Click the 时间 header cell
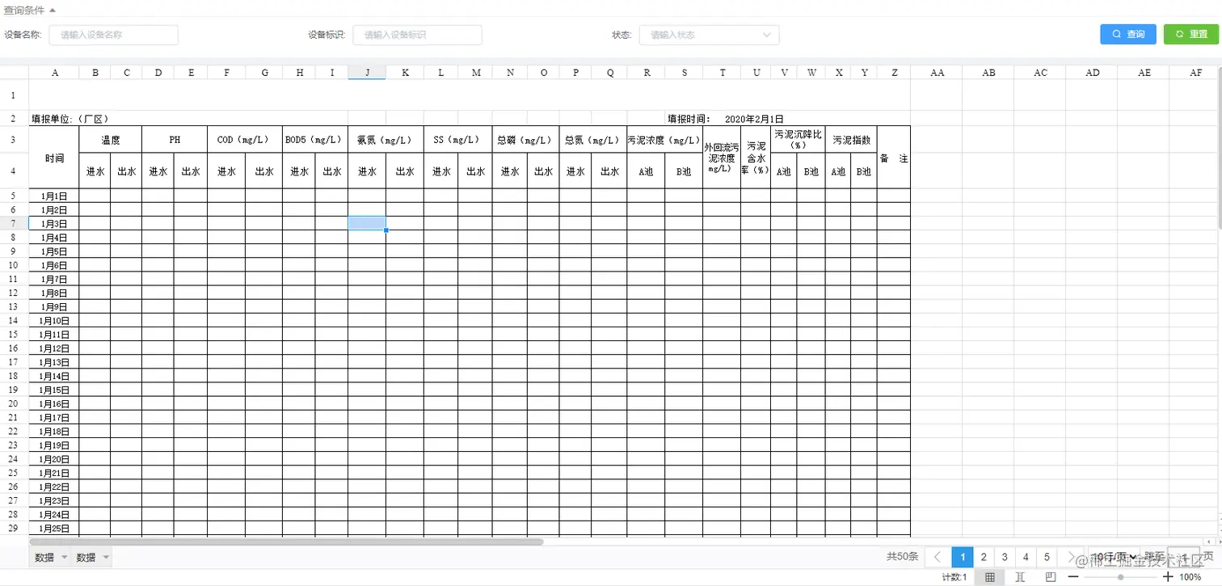The image size is (1222, 586). click(54, 158)
